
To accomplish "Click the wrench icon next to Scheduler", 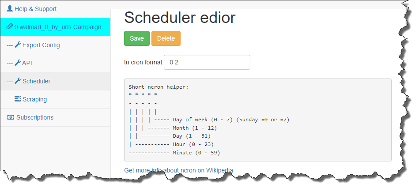I will 18,81.
